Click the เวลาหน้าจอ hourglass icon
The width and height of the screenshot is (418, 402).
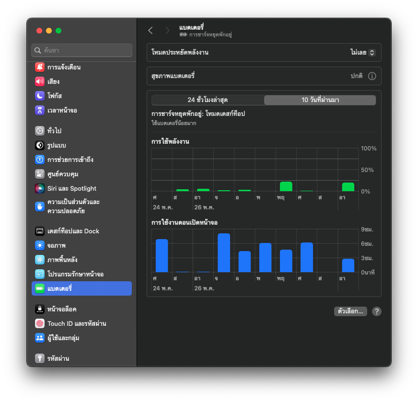tap(40, 110)
